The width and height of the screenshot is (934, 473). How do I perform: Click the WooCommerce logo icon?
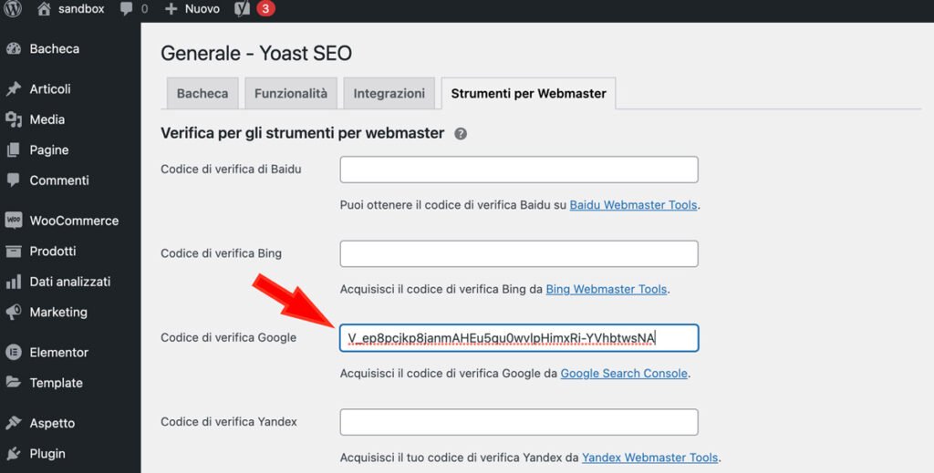(13, 221)
